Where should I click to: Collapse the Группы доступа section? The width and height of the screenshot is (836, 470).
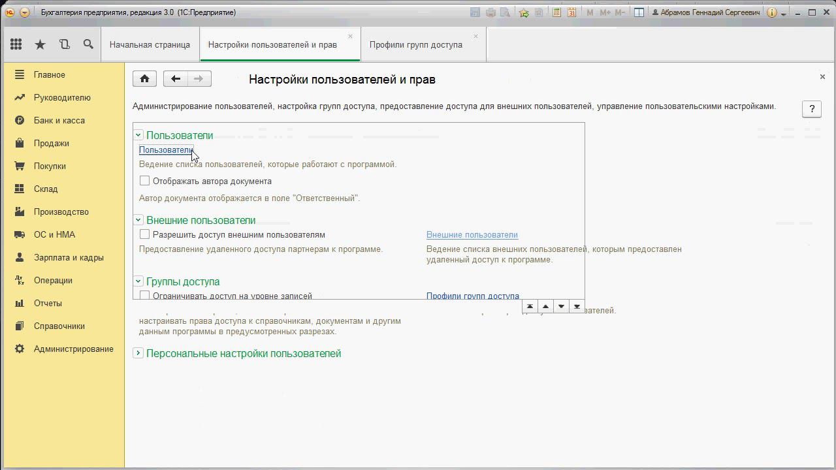pyautogui.click(x=138, y=281)
